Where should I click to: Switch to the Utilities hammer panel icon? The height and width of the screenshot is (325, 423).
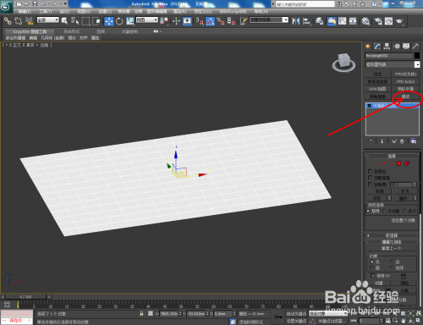coord(415,47)
